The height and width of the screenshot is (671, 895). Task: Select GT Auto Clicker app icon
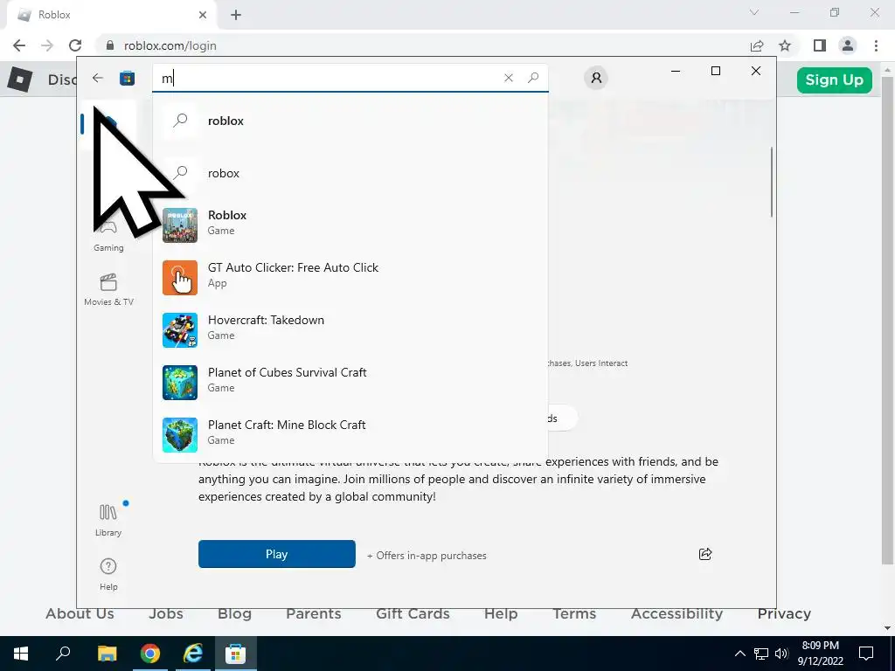coord(180,278)
